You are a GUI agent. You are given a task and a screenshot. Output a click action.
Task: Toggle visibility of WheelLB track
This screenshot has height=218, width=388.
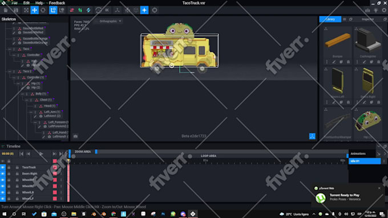click(2, 192)
